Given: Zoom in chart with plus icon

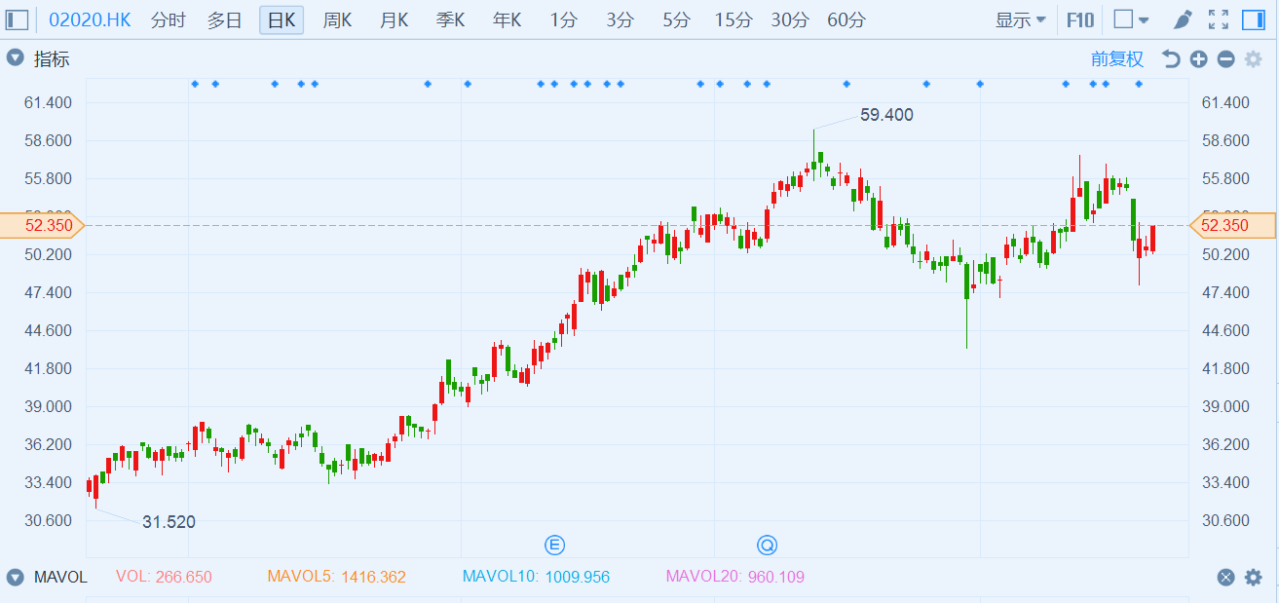Looking at the screenshot, I should click(1198, 59).
